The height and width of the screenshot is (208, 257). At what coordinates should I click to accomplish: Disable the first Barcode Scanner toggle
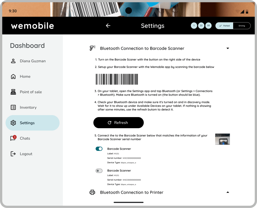click(99, 149)
